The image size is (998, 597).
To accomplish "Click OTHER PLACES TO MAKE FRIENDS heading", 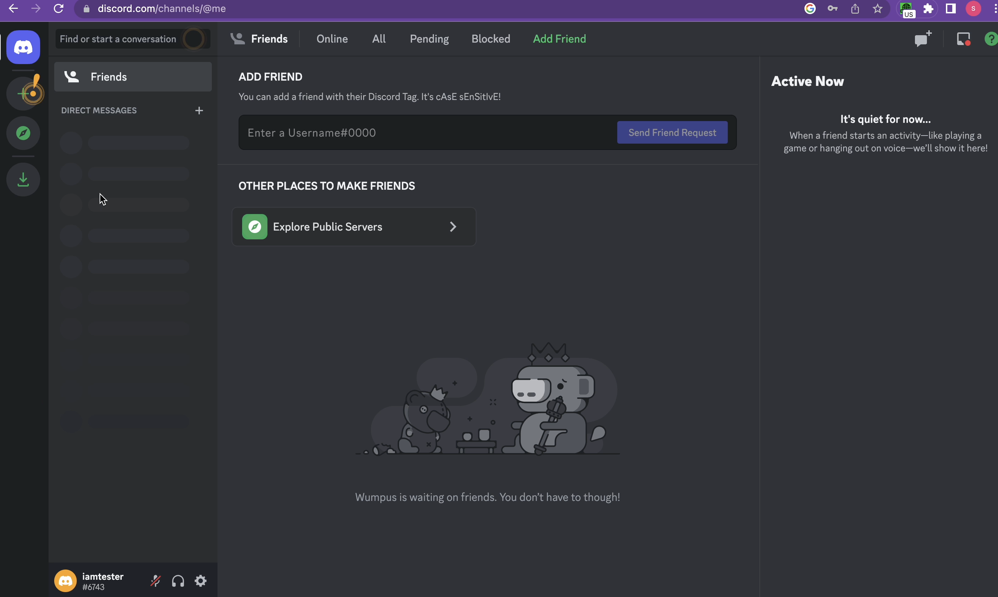I will click(327, 186).
